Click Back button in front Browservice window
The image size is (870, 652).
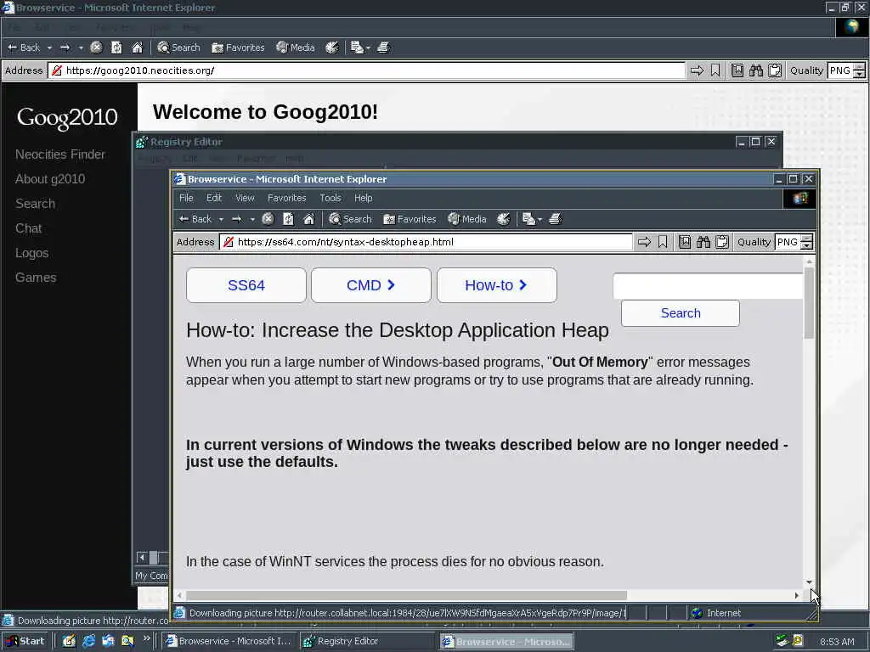(x=195, y=219)
